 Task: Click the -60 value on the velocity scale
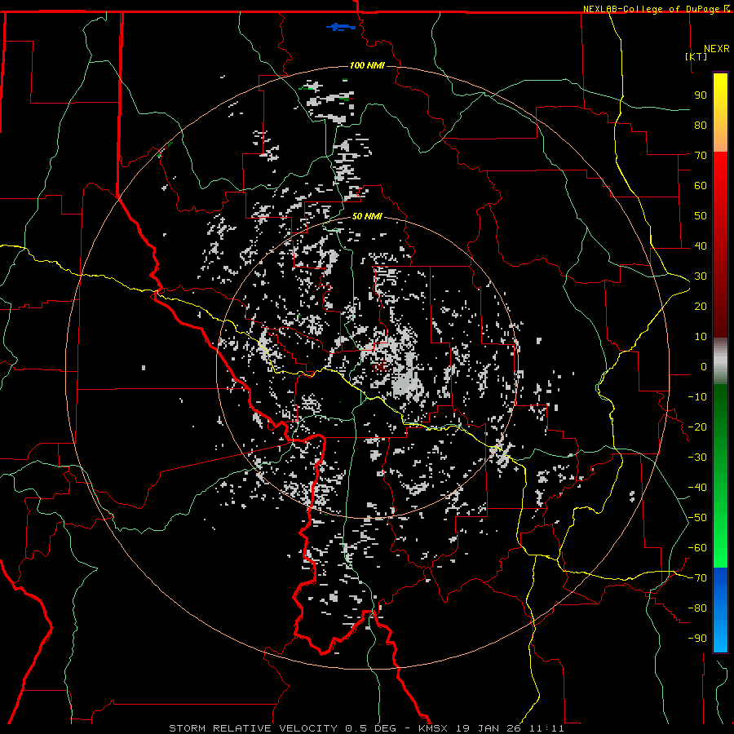point(697,548)
